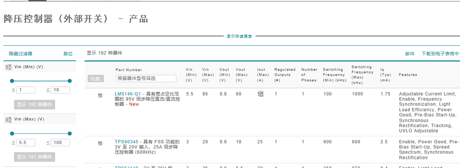This screenshot has height=168, width=460.
Task: Grab the right handle of Vin (Min) slider
Action: pyautogui.click(x=70, y=81)
